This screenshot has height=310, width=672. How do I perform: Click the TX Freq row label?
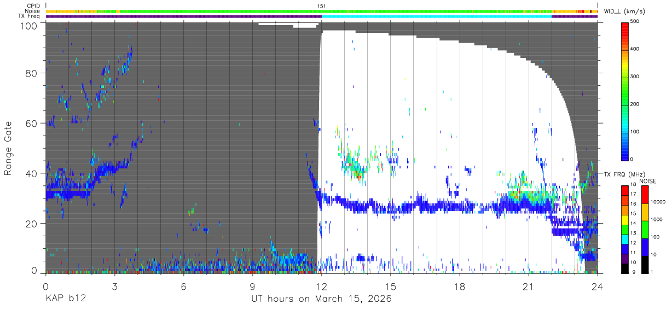(x=29, y=16)
